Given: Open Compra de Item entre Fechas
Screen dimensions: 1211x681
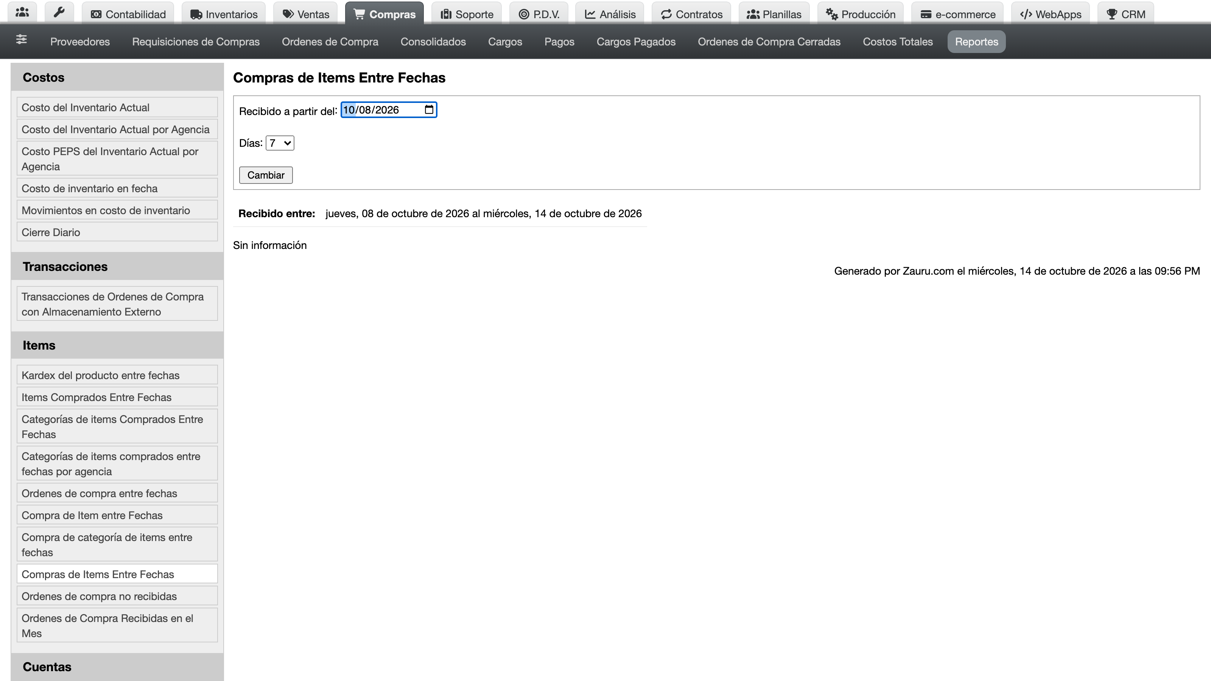Looking at the screenshot, I should (117, 515).
